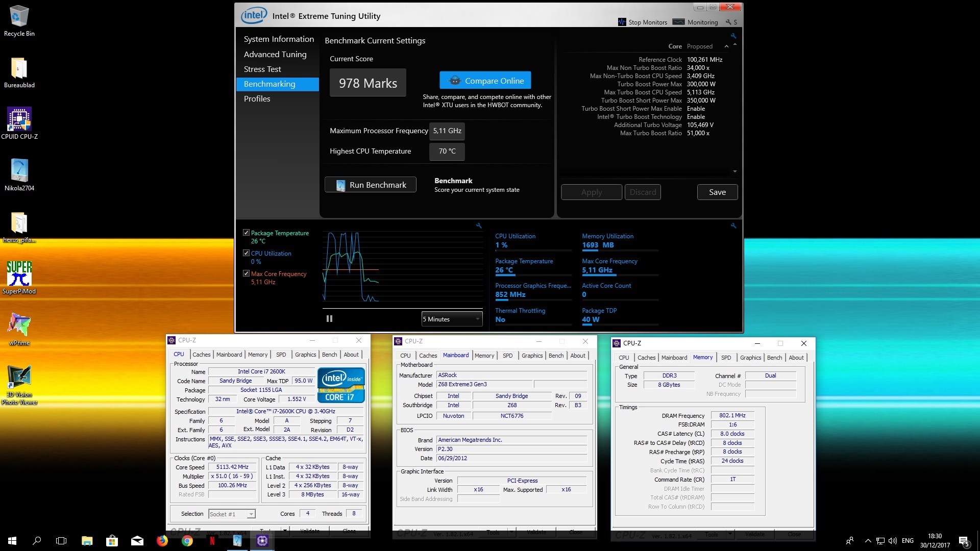
Task: Uncheck the CPU Utilization graph checkbox
Action: (x=246, y=253)
